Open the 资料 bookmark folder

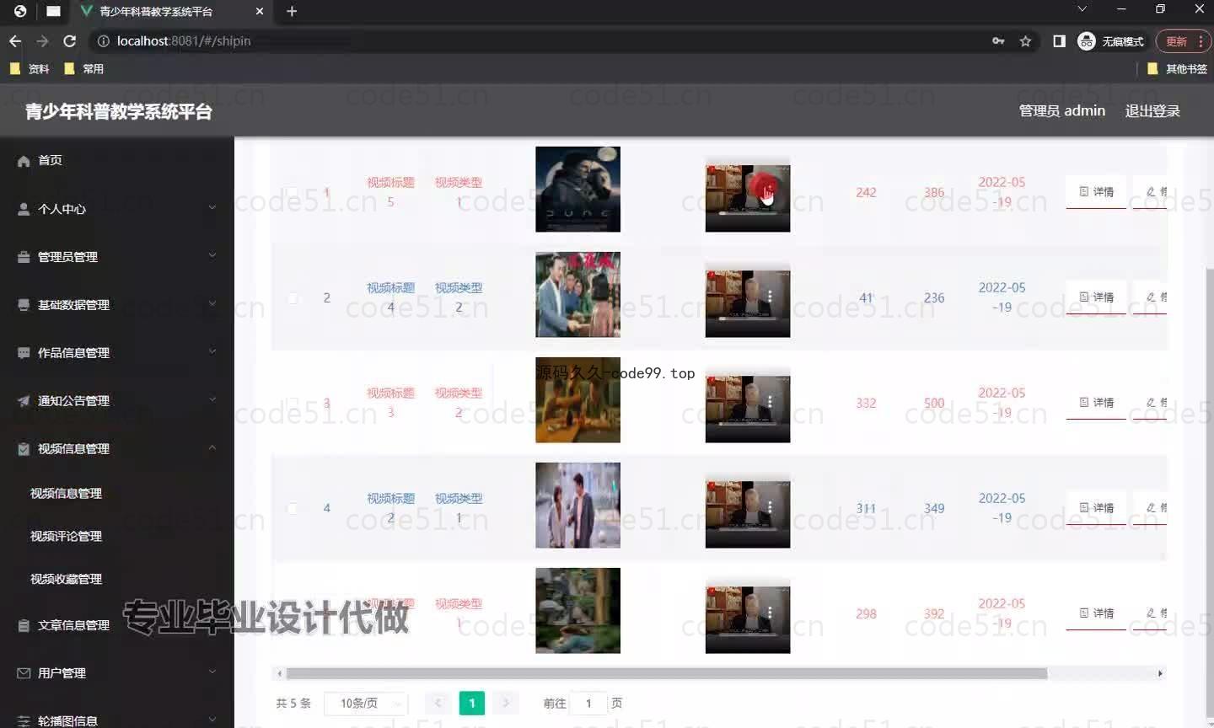tap(30, 68)
